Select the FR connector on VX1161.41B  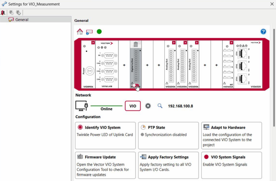[x=109, y=55]
